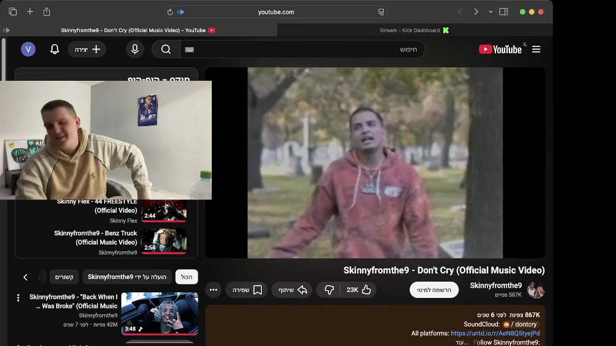Viewport: 616px width, 346px height.
Task: Open YouTube notifications bell
Action: tap(55, 49)
